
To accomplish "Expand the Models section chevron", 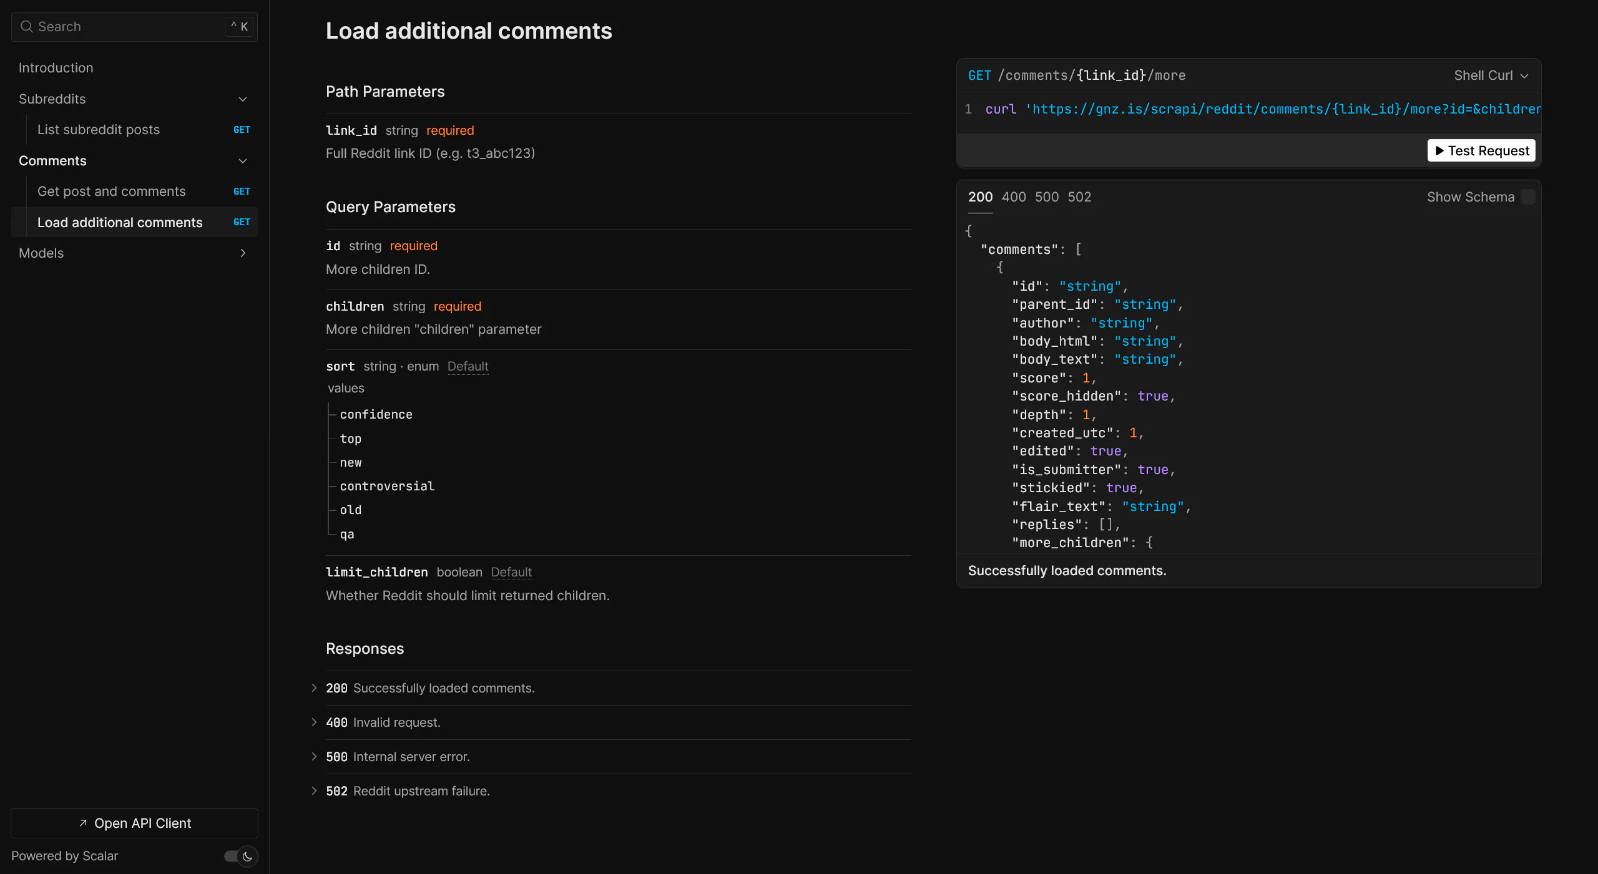I will [x=243, y=253].
